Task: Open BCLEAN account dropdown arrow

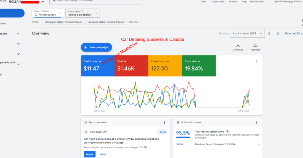Action: coord(43,2)
